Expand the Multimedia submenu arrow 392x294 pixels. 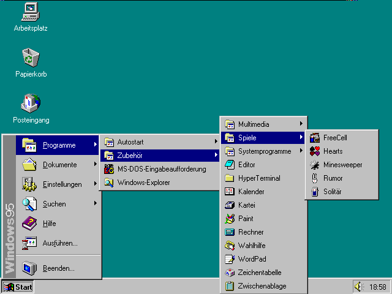pyautogui.click(x=301, y=124)
